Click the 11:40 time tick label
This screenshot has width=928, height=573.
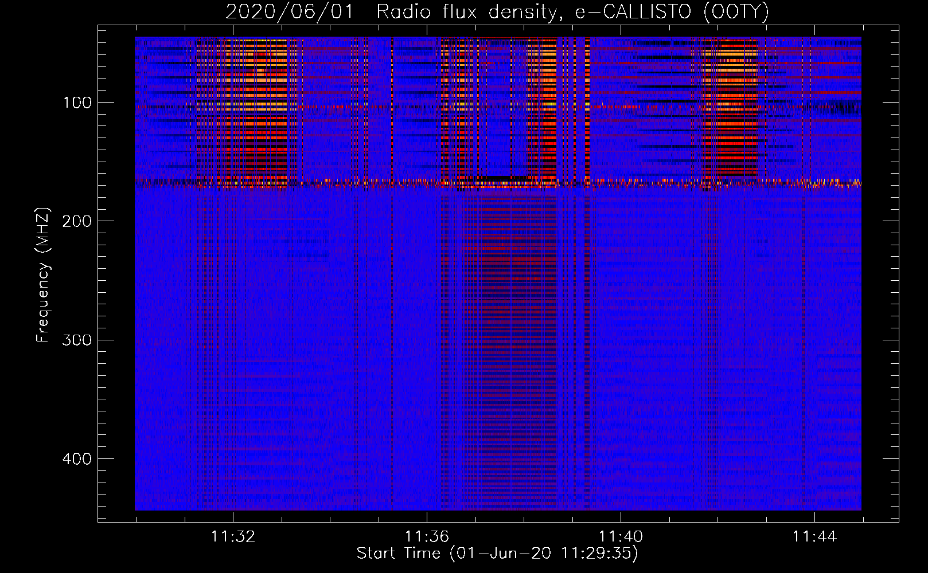[x=621, y=537]
